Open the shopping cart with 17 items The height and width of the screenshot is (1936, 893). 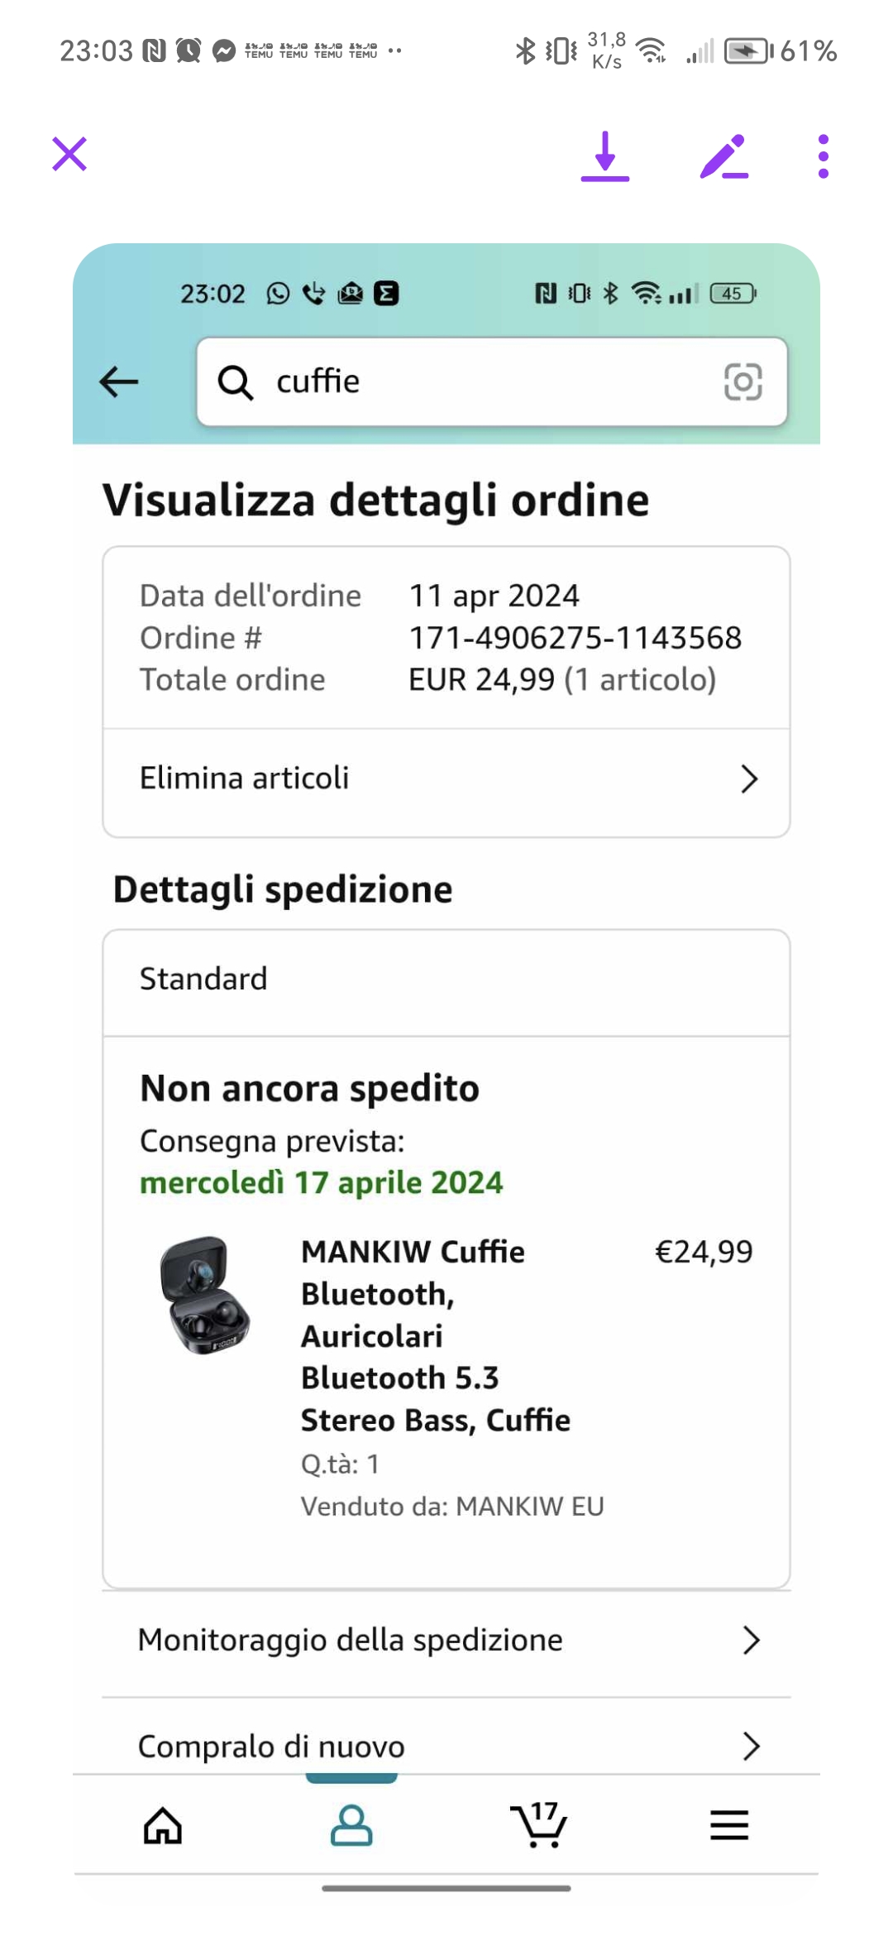click(539, 1823)
